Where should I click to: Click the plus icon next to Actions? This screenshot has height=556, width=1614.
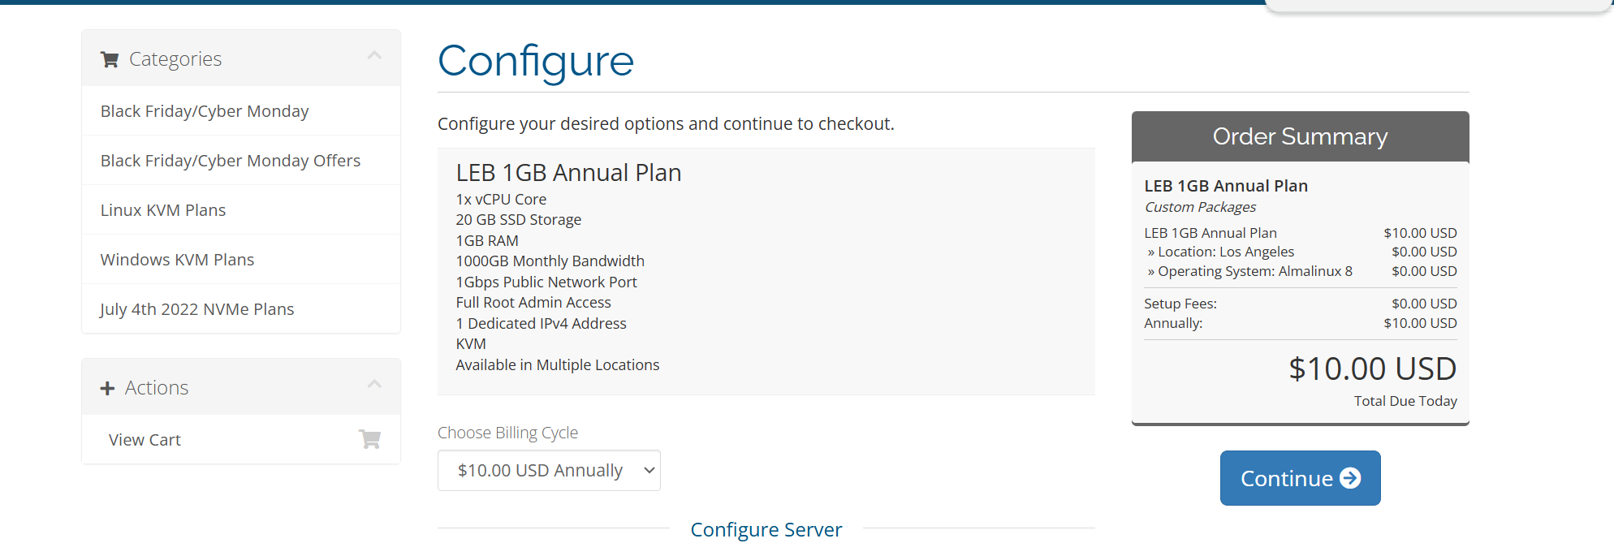[x=107, y=389]
